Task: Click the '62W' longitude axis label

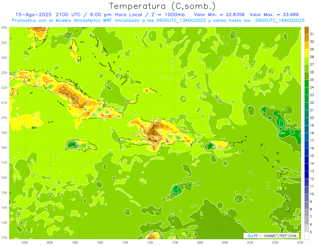Action: (x=275, y=242)
